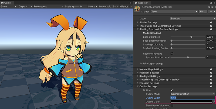Open help for Emission Settings
This screenshot has height=109, width=216.
point(211,83)
